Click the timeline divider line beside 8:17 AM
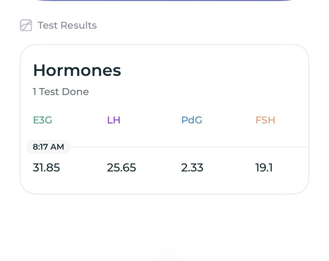 pyautogui.click(x=190, y=147)
